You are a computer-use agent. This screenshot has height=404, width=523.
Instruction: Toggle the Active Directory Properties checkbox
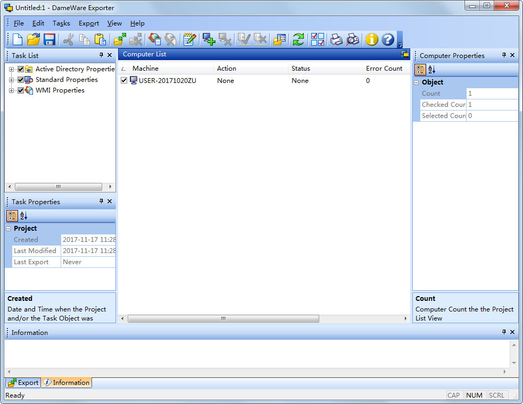(x=21, y=69)
